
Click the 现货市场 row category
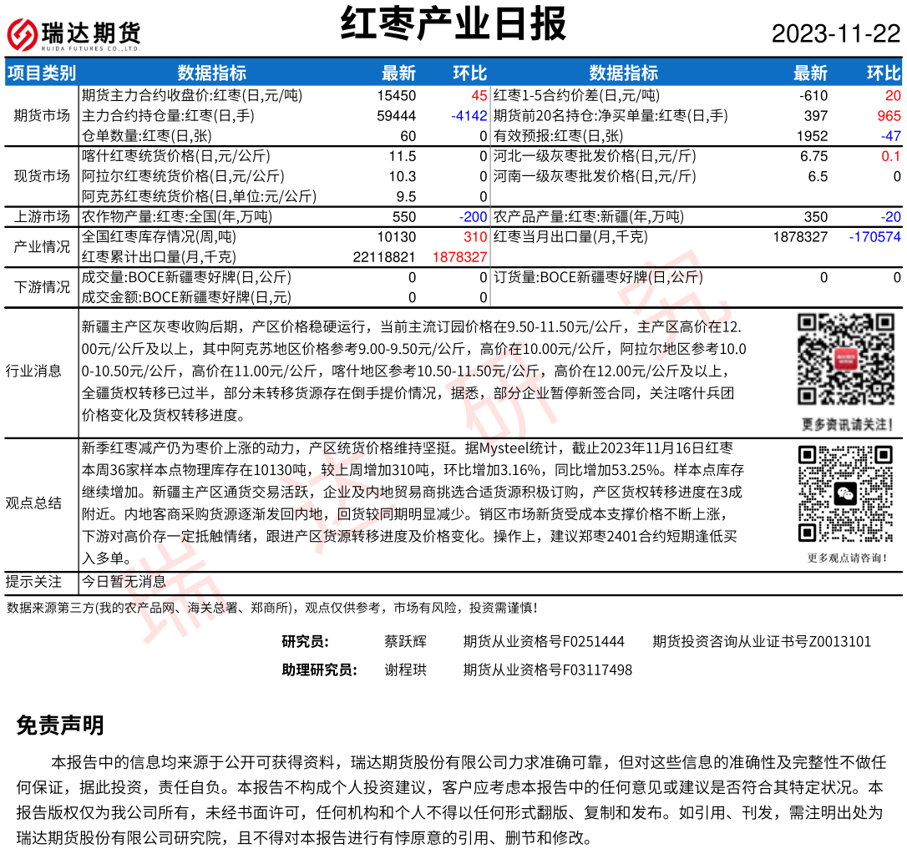42,176
